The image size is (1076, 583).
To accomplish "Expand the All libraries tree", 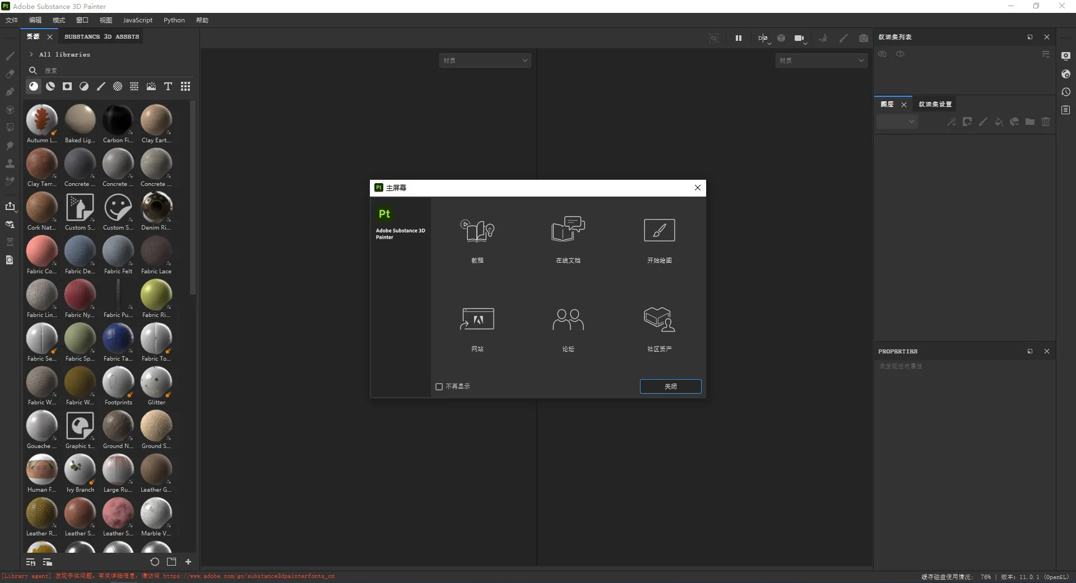I will click(x=31, y=54).
